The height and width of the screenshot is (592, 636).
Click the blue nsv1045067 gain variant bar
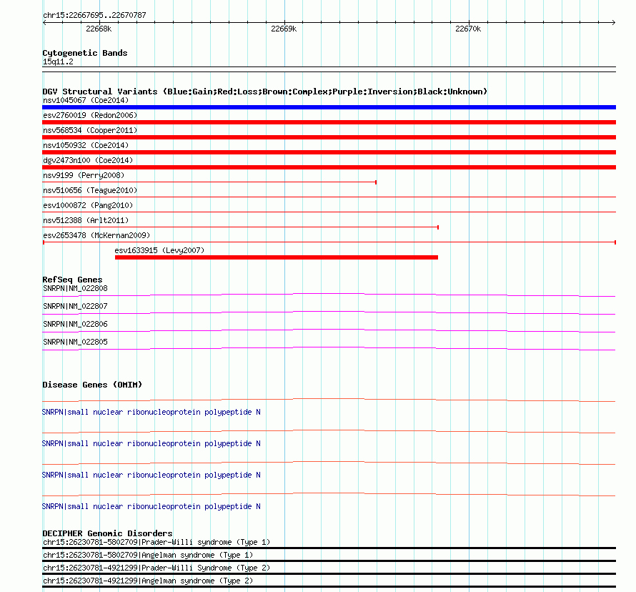329,107
